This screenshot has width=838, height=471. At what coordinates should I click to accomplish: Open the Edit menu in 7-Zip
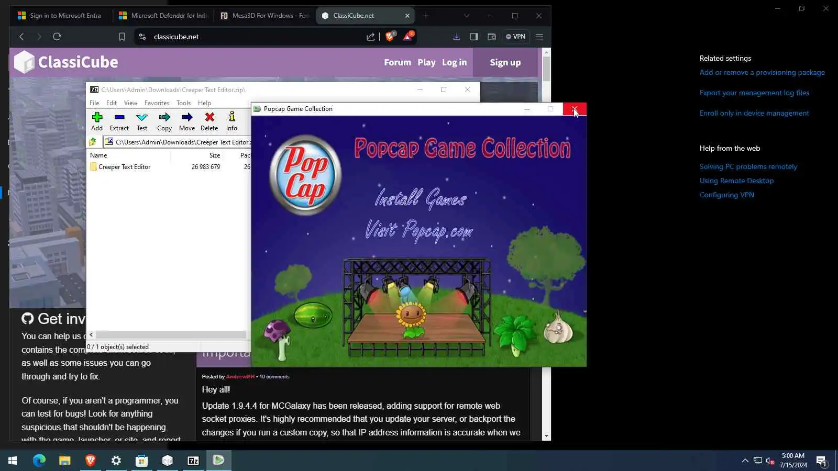click(112, 103)
